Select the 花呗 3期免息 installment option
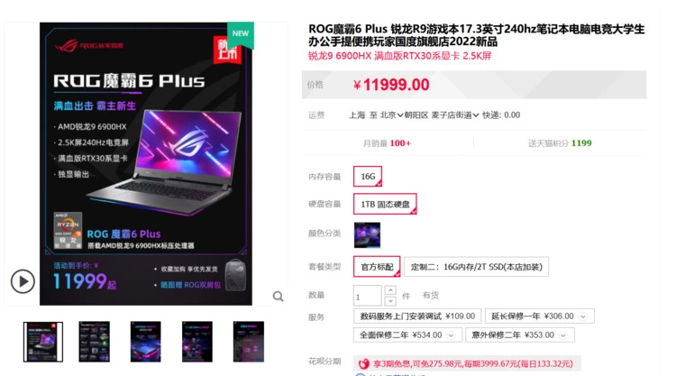 pyautogui.click(x=467, y=363)
